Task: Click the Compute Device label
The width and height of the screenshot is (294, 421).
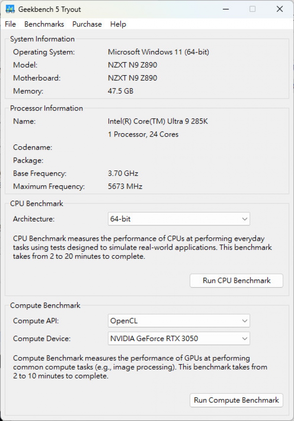Action: 42,339
